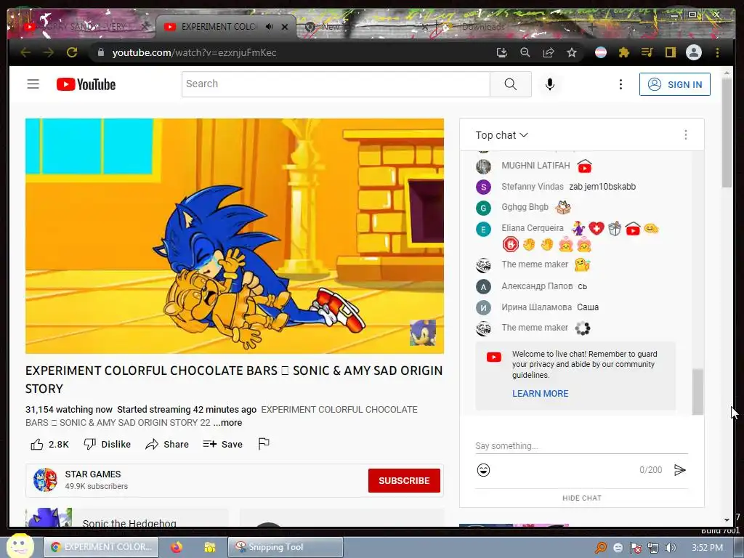Screen dimensions: 744x558
Task: Start voice search with the microphone
Action: click(x=549, y=84)
